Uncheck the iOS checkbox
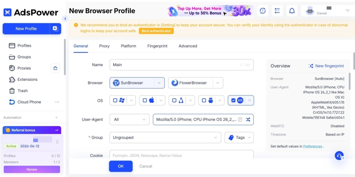 (233, 100)
